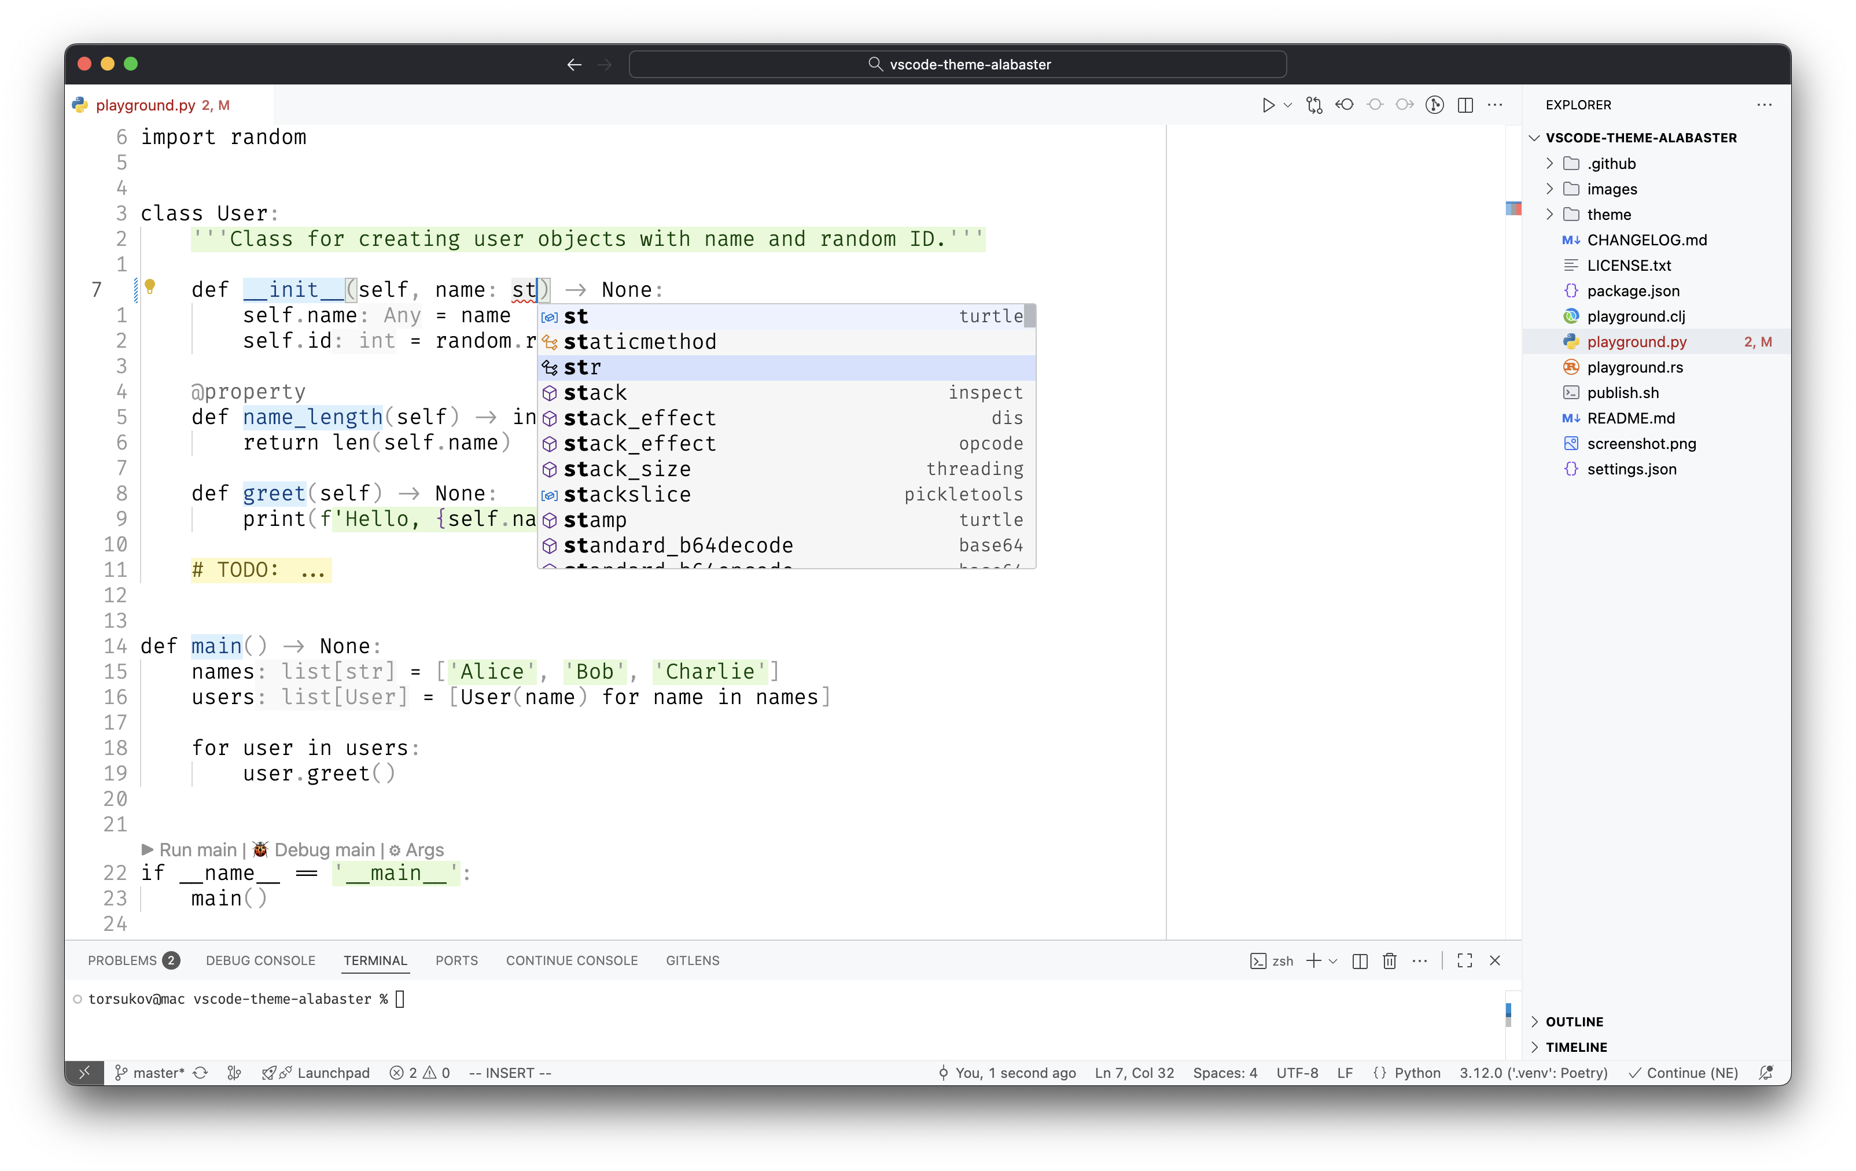Expand the TIMELINE section

pyautogui.click(x=1575, y=1047)
